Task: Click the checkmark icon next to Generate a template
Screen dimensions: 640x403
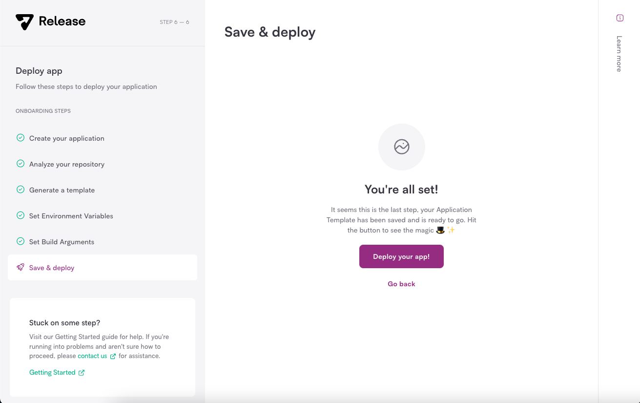Action: pyautogui.click(x=21, y=190)
